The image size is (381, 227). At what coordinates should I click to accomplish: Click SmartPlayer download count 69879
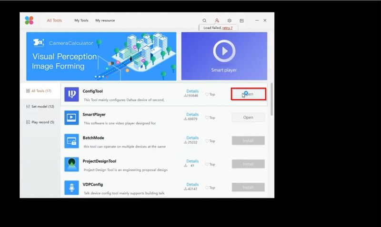click(191, 119)
